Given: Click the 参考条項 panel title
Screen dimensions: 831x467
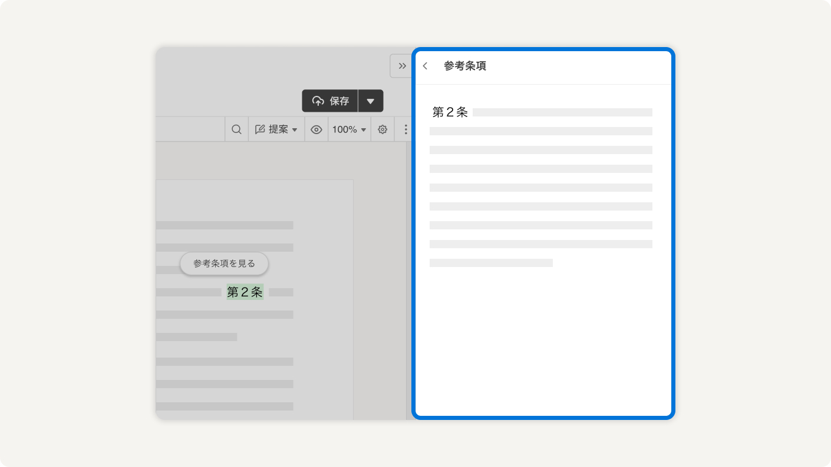Looking at the screenshot, I should pyautogui.click(x=465, y=66).
